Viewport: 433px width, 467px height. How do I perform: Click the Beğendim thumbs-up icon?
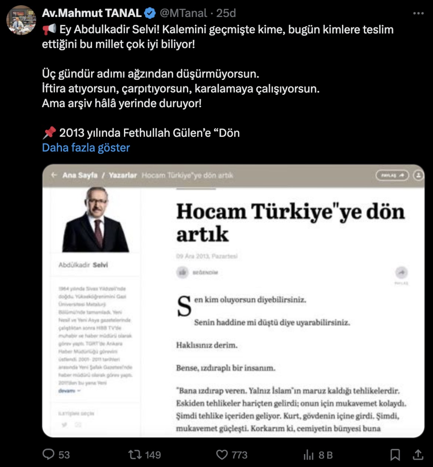click(182, 273)
